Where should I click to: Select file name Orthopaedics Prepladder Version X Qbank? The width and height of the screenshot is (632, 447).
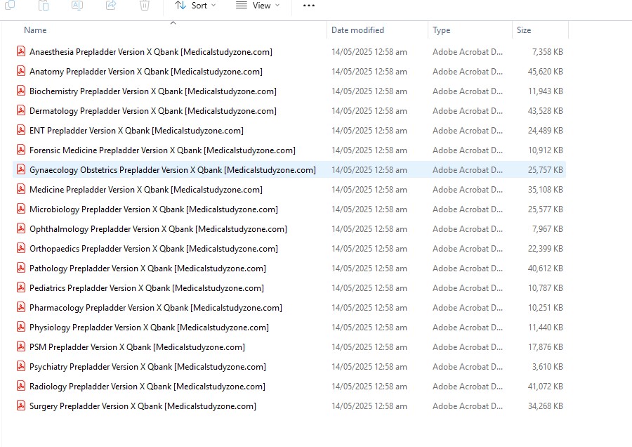pos(154,249)
